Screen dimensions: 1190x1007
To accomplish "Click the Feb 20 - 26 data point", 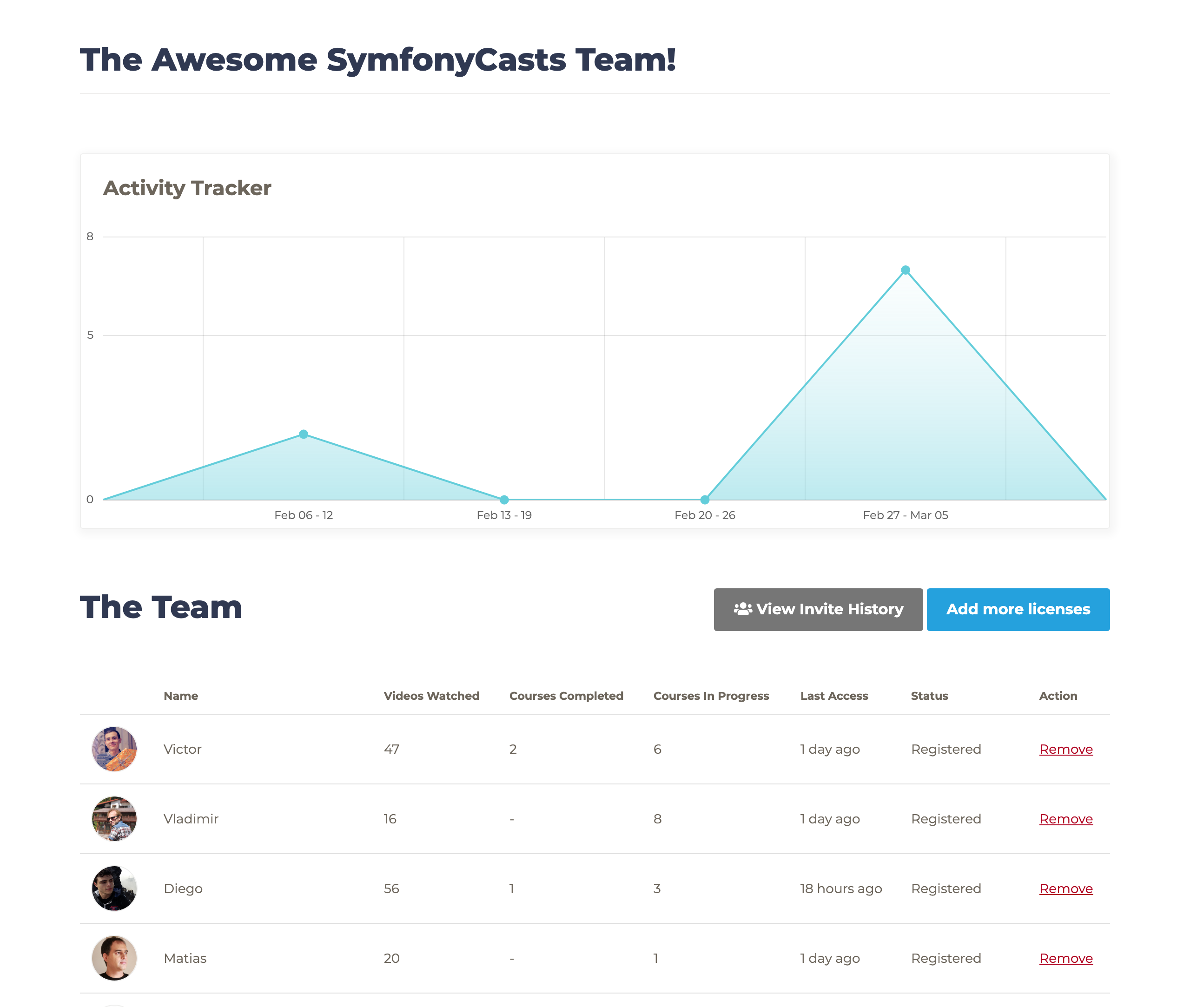I will [x=705, y=500].
